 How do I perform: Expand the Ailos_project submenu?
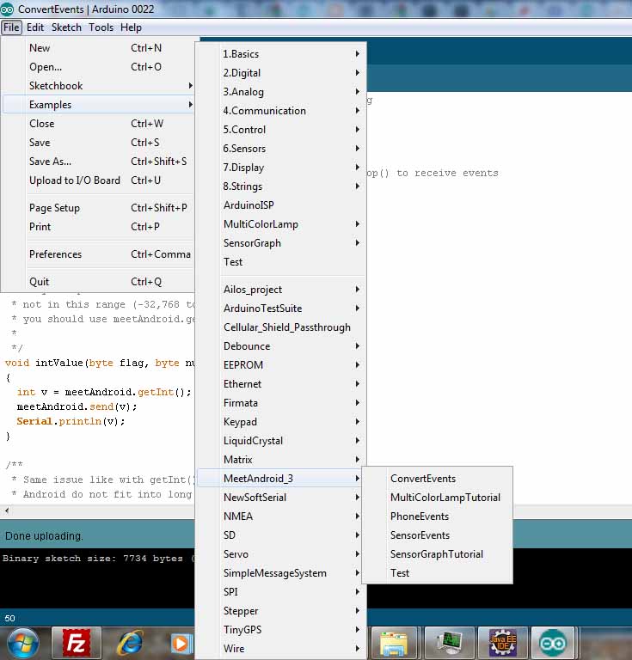[281, 290]
